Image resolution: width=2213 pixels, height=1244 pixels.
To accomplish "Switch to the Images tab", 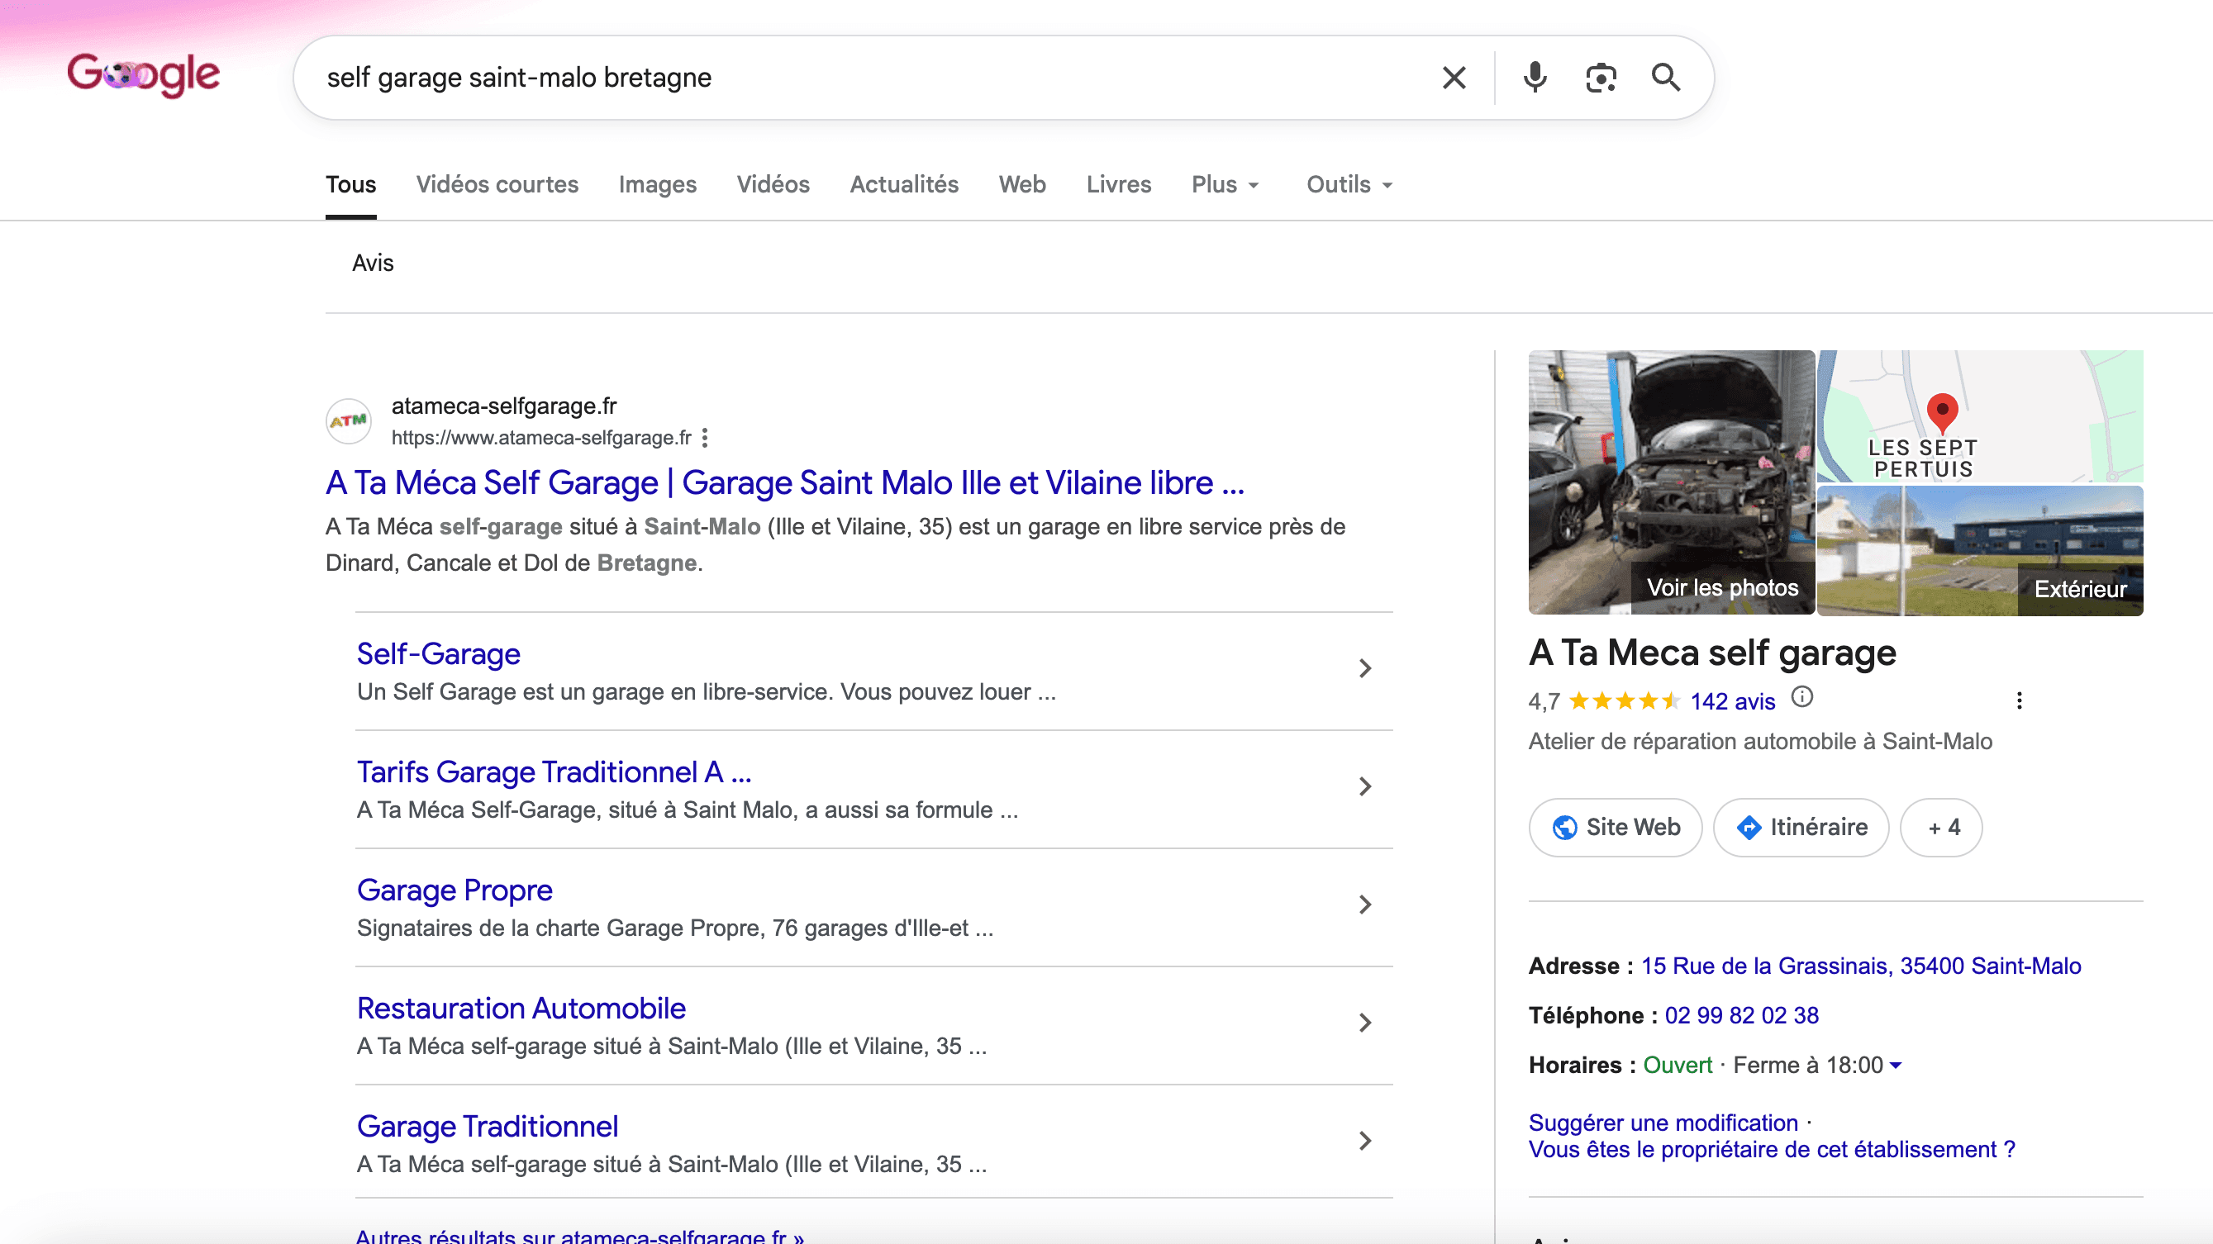I will (x=657, y=184).
